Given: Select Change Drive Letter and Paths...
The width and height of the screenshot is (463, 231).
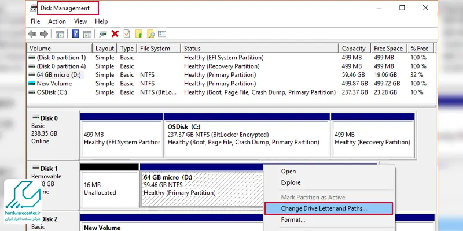Looking at the screenshot, I should [x=329, y=208].
